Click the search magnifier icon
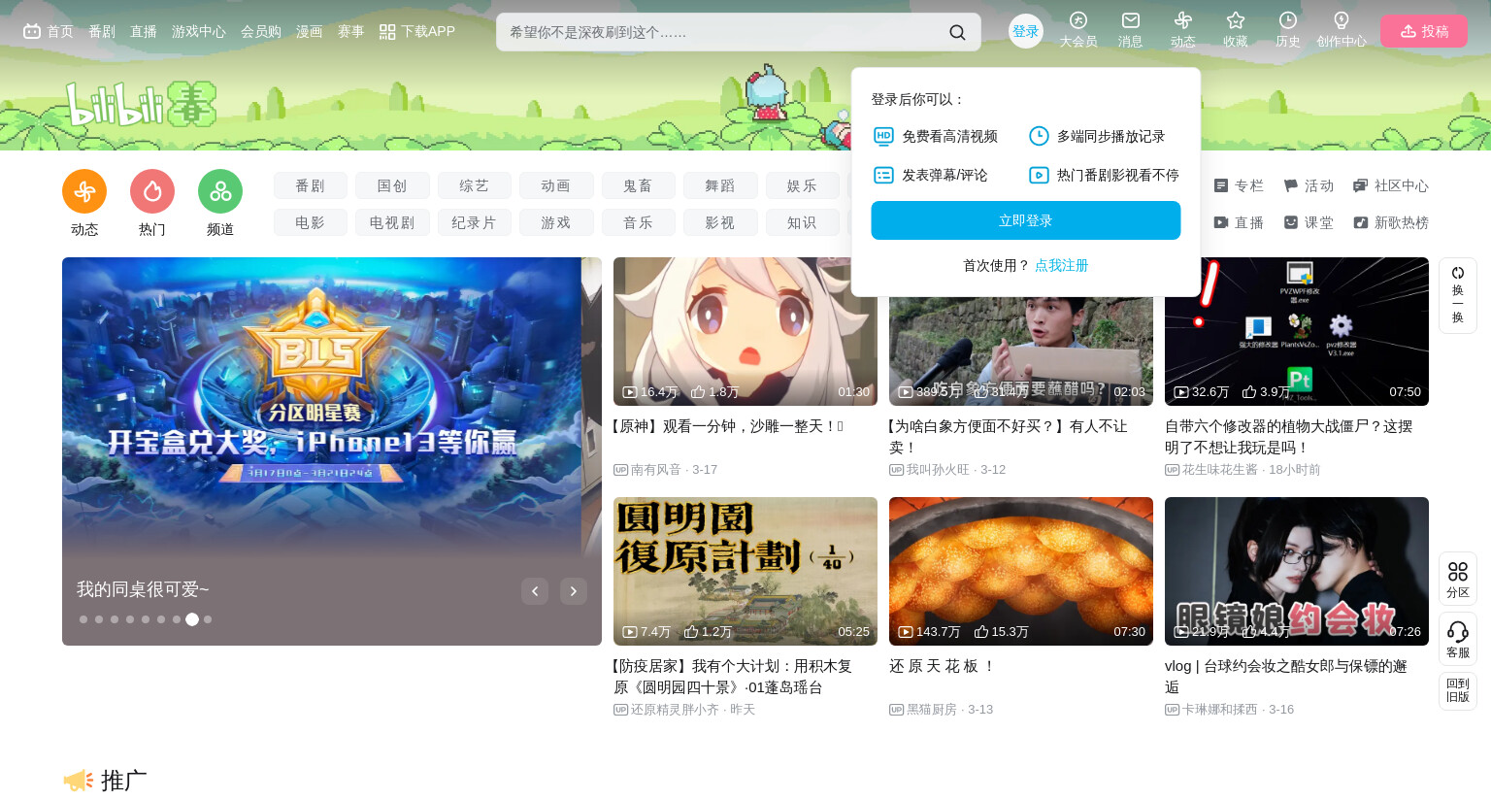Image resolution: width=1491 pixels, height=800 pixels. coord(957,32)
